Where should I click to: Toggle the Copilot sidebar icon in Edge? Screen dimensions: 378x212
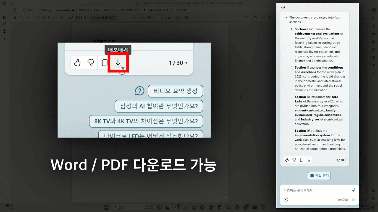pyautogui.click(x=374, y=10)
